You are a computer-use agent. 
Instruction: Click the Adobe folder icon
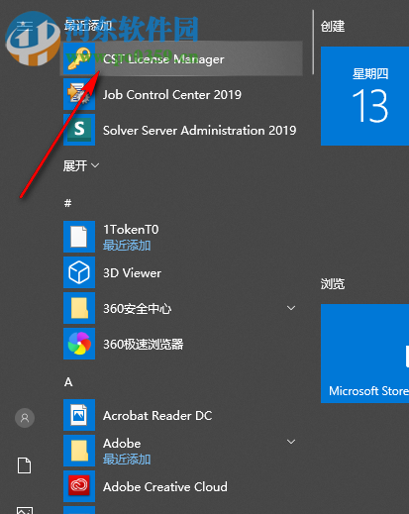click(x=79, y=451)
